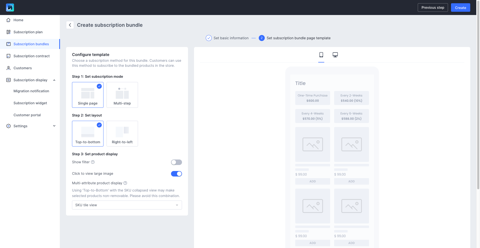Expand the Settings sidebar section
Viewport: 480px width, 248px height.
[x=54, y=126]
